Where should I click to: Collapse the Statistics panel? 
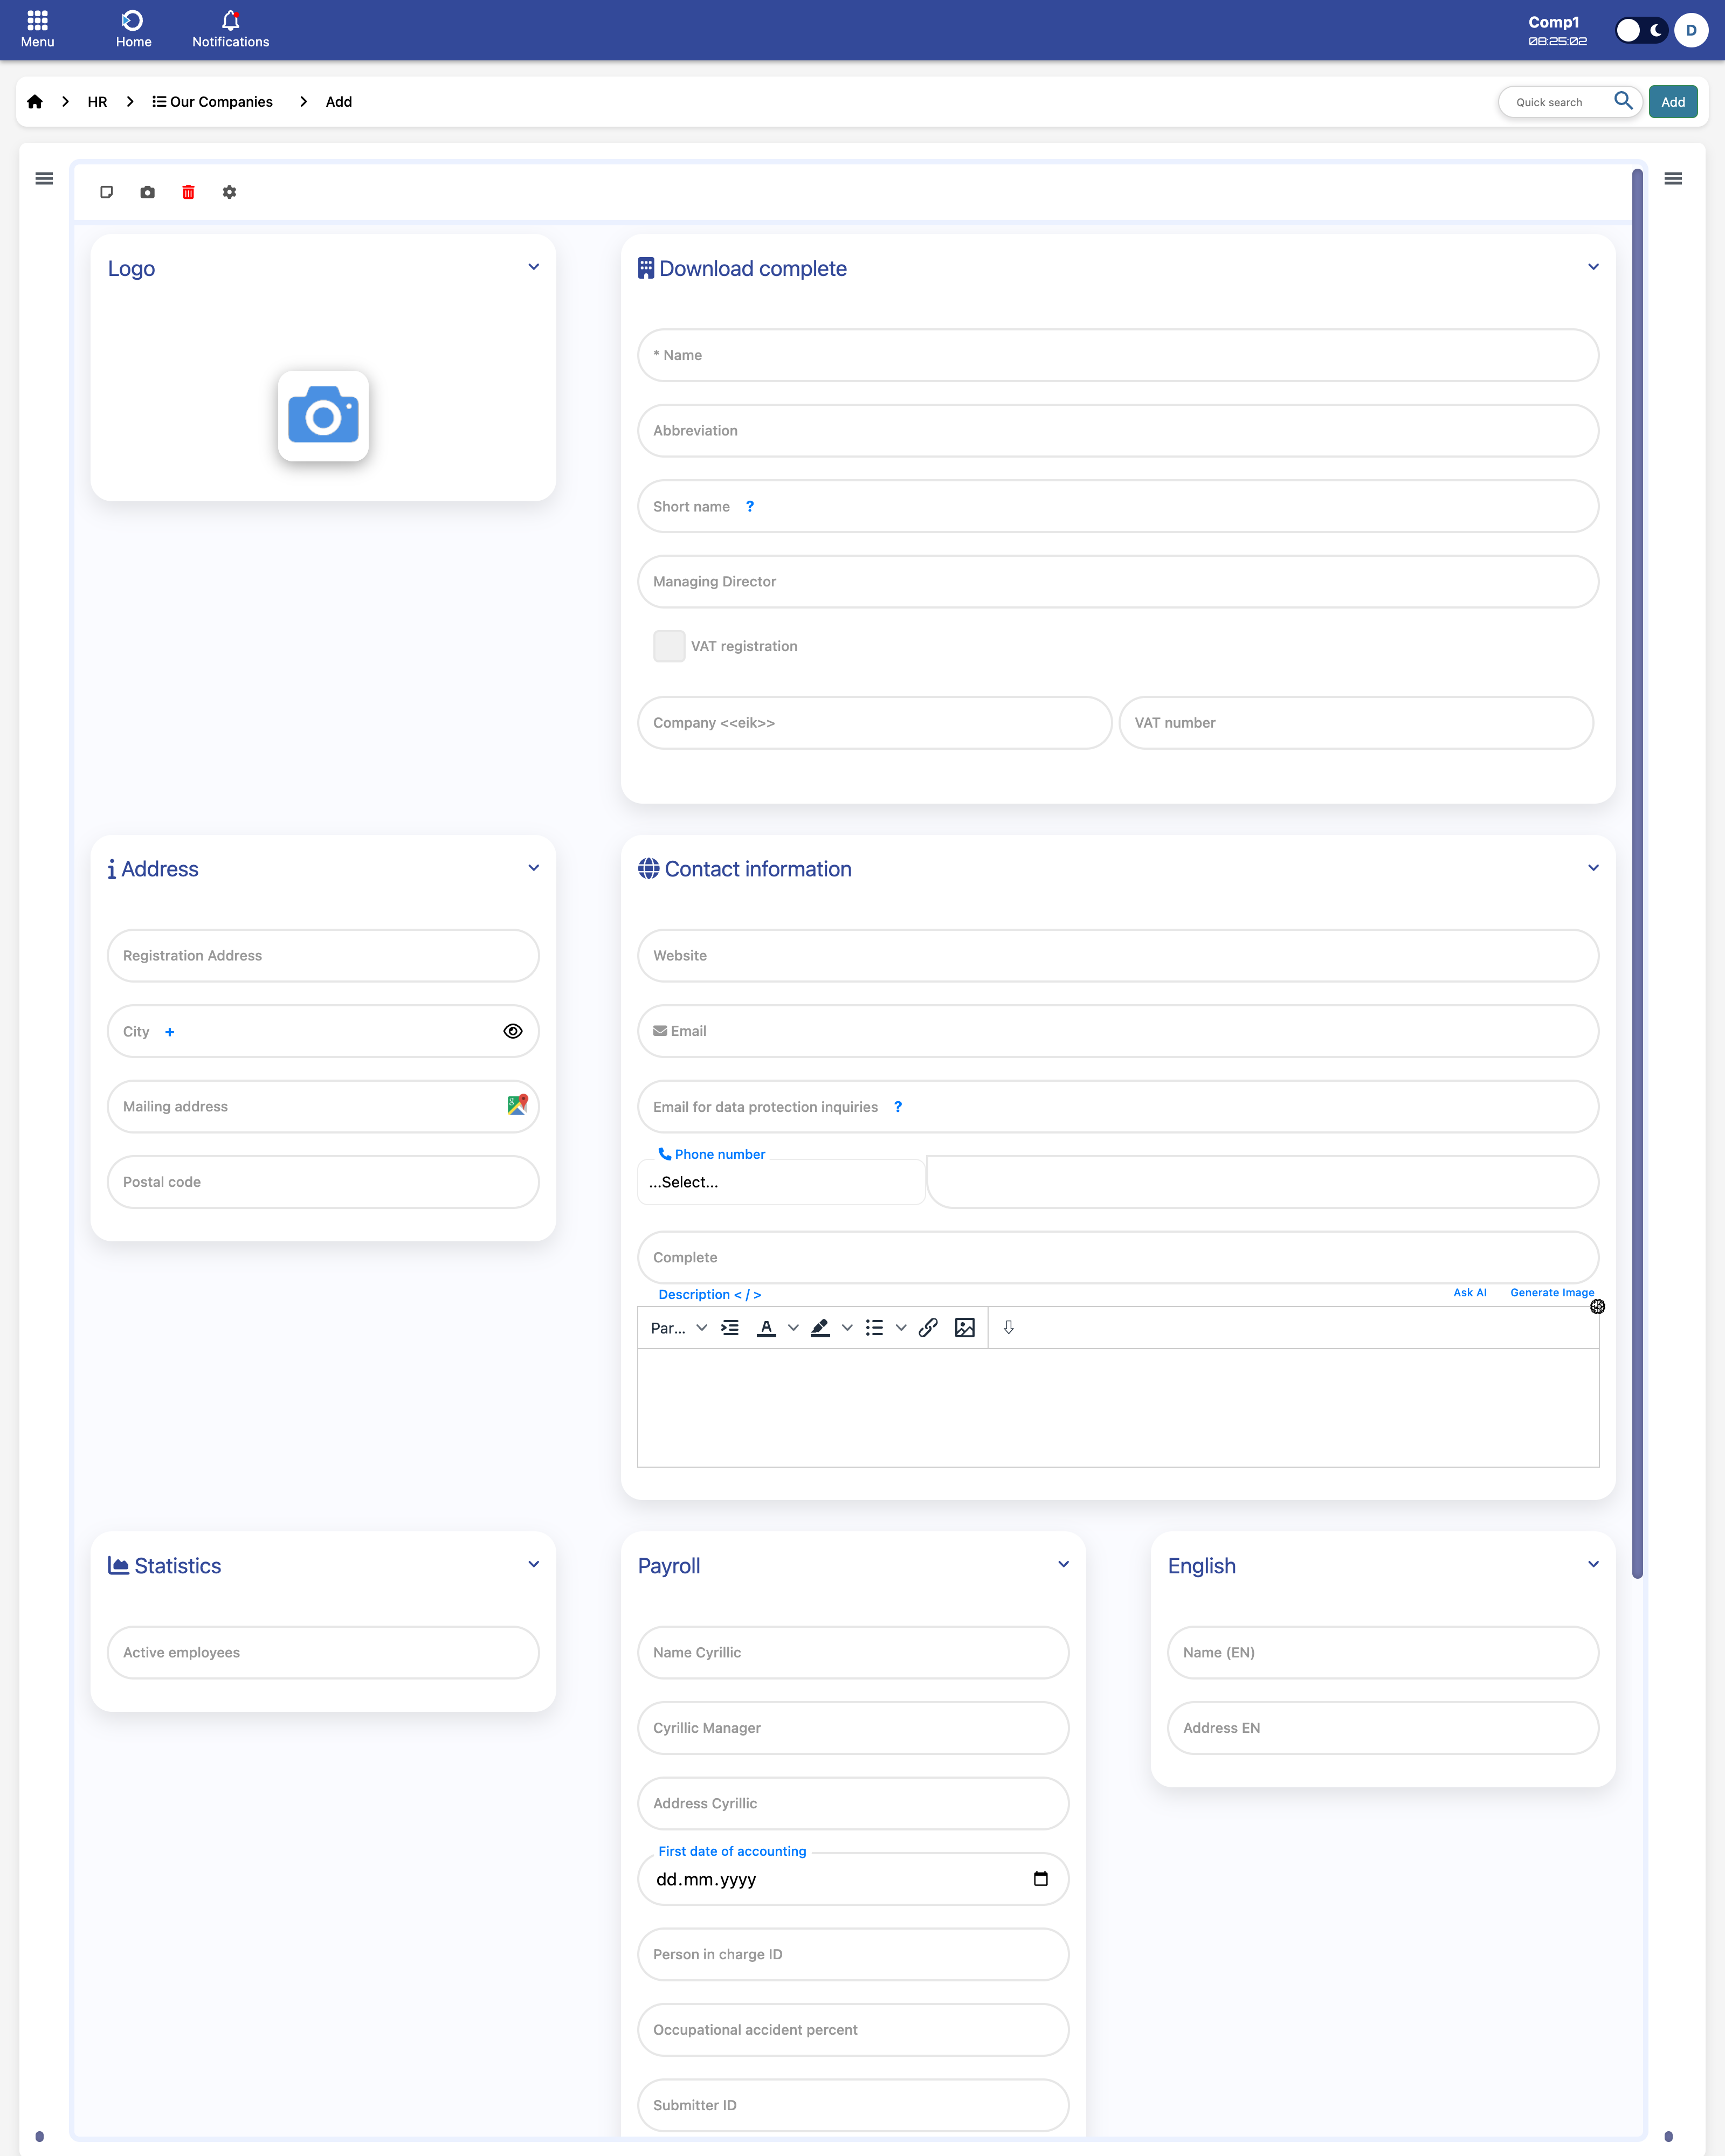(x=534, y=1565)
